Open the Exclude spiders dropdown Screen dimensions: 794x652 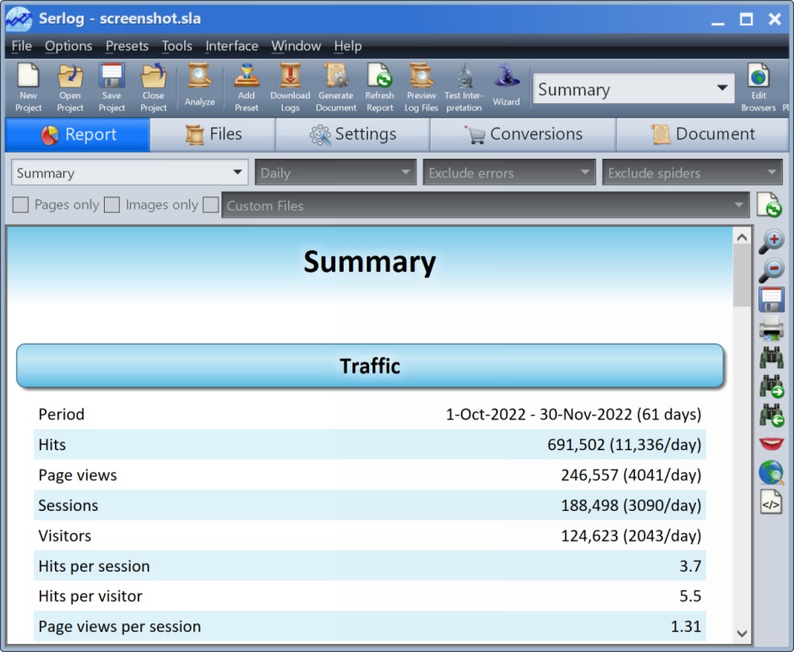coord(691,173)
